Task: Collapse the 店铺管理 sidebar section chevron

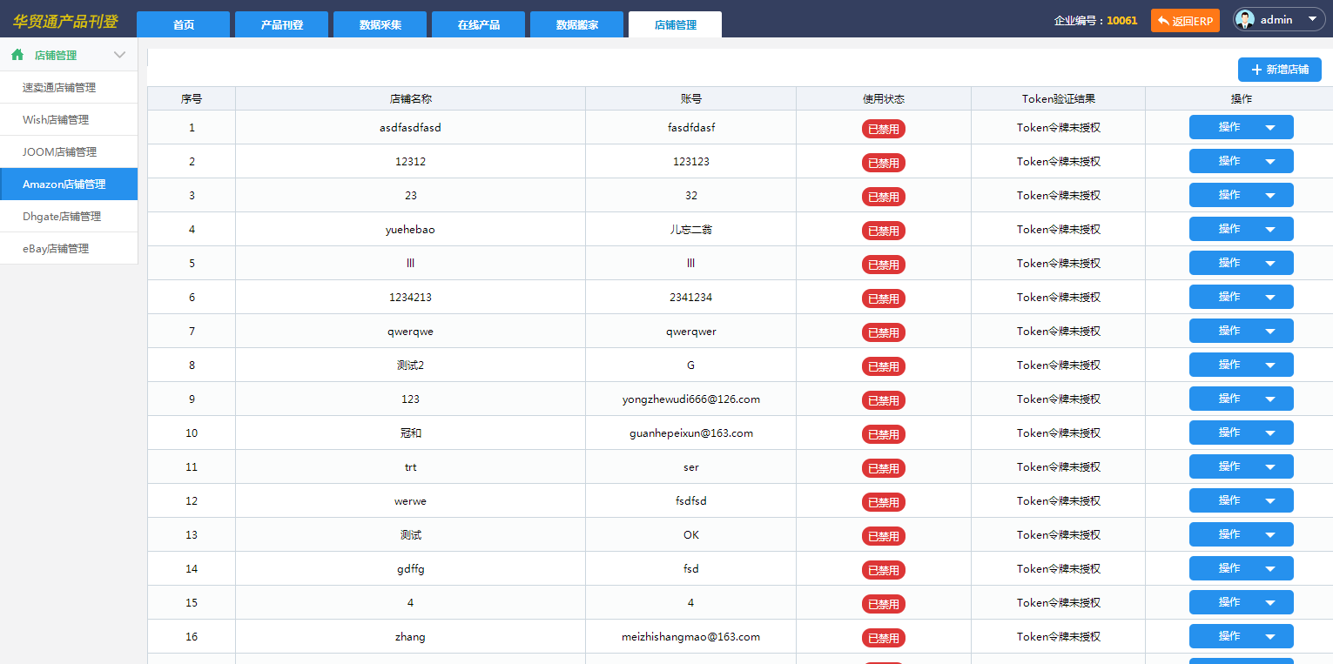Action: 120,55
